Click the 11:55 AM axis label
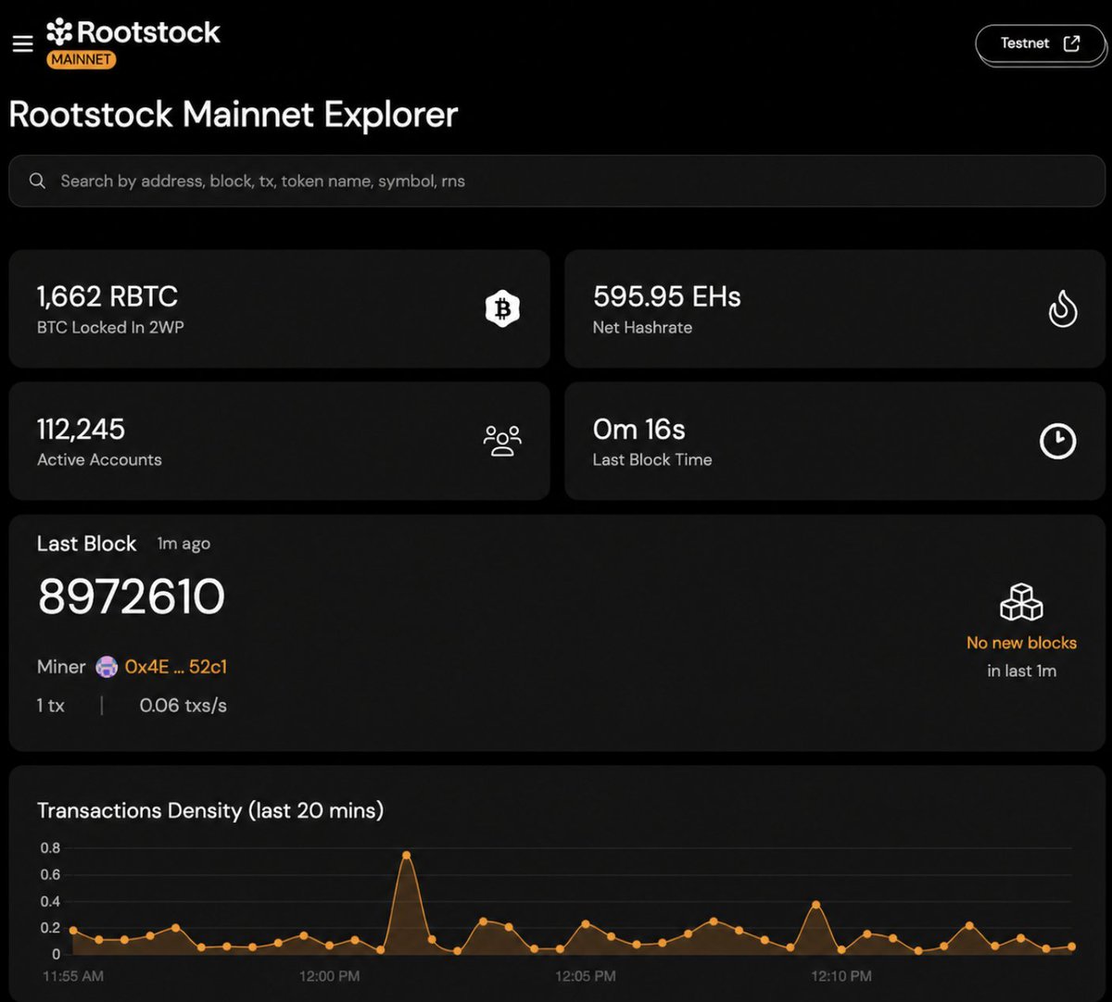Viewport: 1112px width, 1002px height. (73, 976)
